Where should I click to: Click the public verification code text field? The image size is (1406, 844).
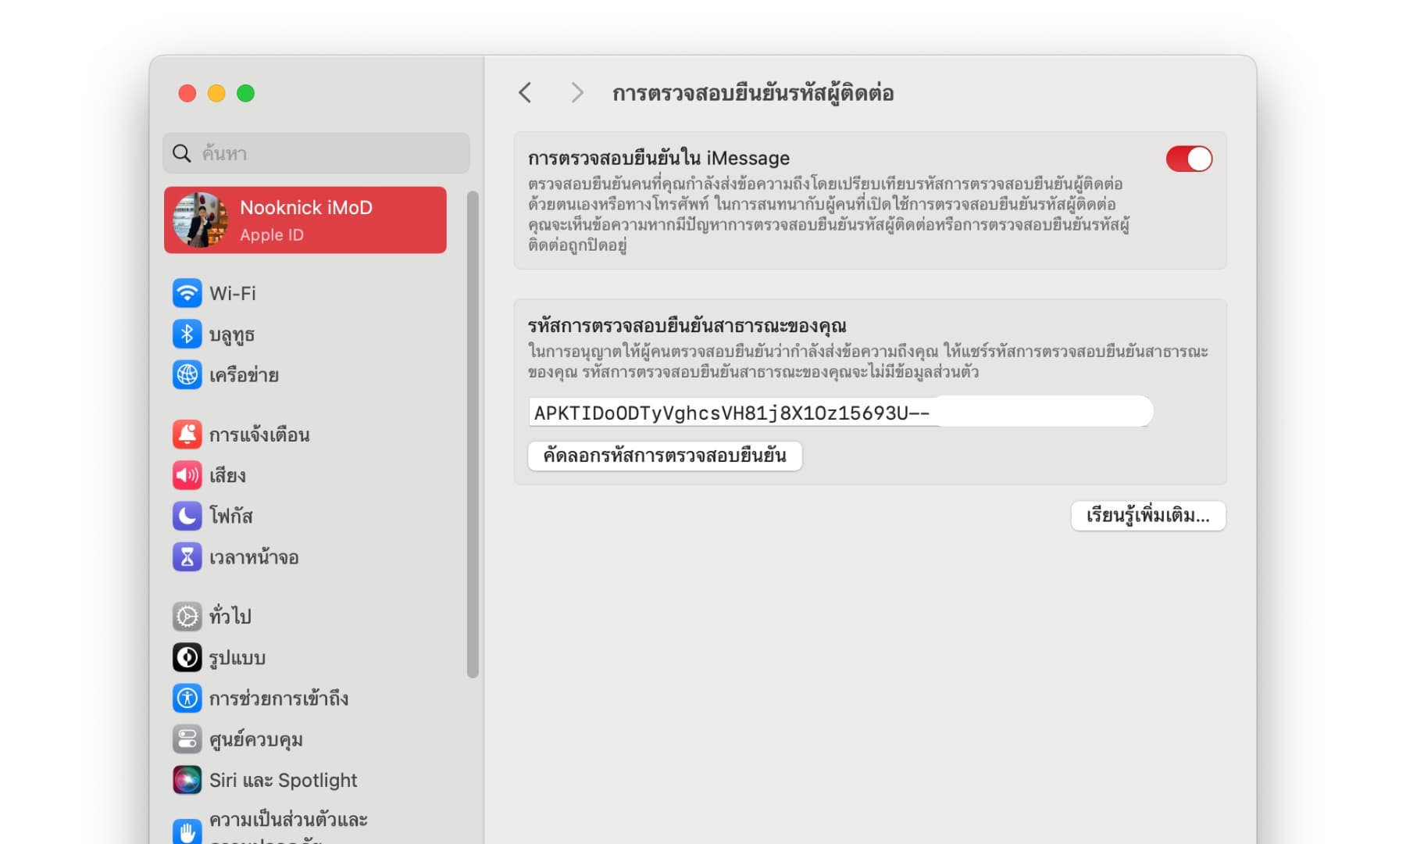coord(840,412)
